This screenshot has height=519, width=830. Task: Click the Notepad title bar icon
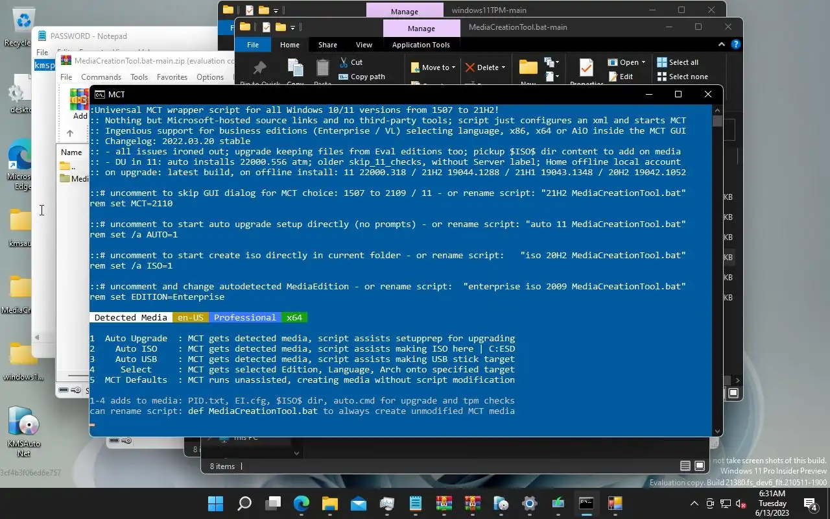click(x=43, y=36)
